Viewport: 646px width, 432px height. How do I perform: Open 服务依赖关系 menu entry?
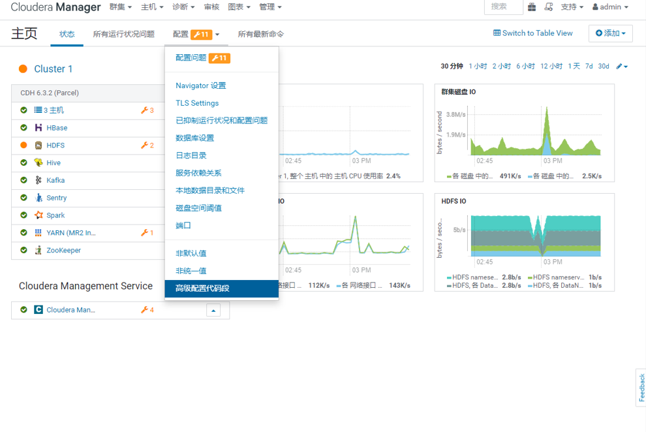[x=198, y=173]
